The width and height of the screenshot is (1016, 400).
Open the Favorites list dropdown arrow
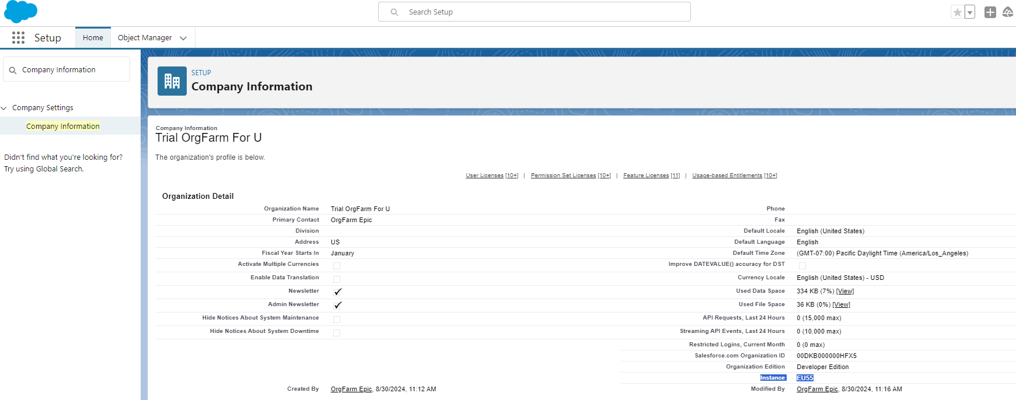coord(970,12)
